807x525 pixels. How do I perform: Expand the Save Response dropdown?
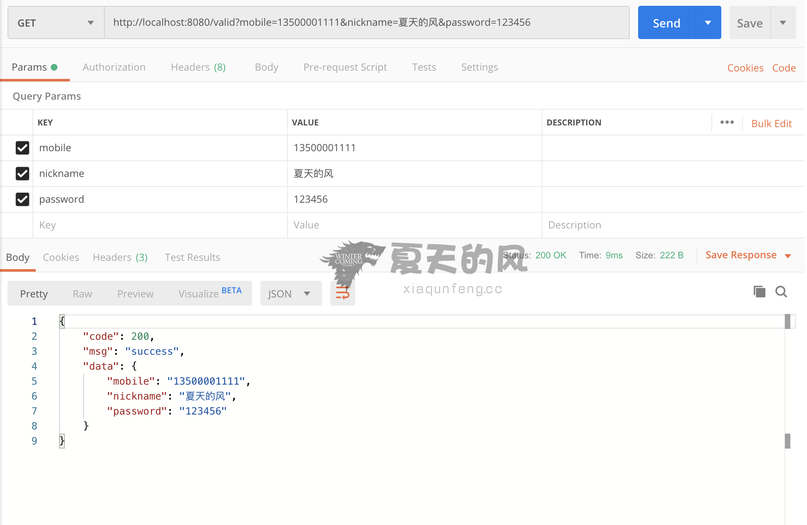pyautogui.click(x=787, y=256)
